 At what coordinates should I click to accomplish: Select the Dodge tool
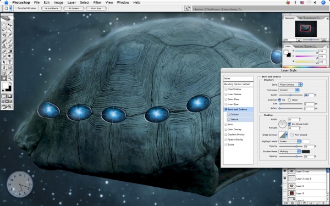click(10, 56)
